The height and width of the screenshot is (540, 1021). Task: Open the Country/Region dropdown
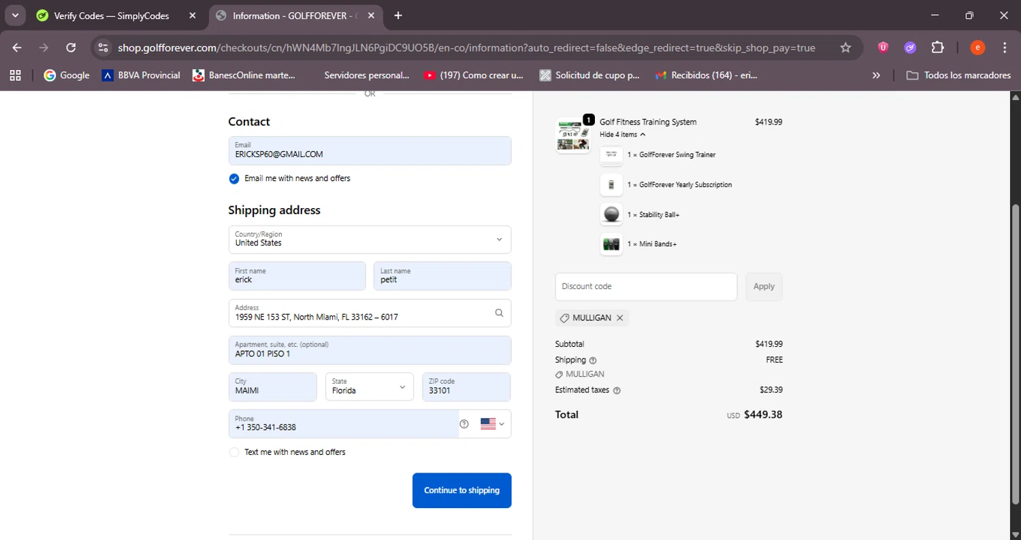[370, 239]
